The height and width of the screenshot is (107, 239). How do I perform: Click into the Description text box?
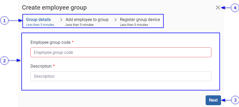click(121, 76)
